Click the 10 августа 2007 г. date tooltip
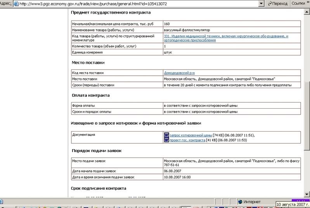This screenshot has width=310, height=208. (x=292, y=204)
